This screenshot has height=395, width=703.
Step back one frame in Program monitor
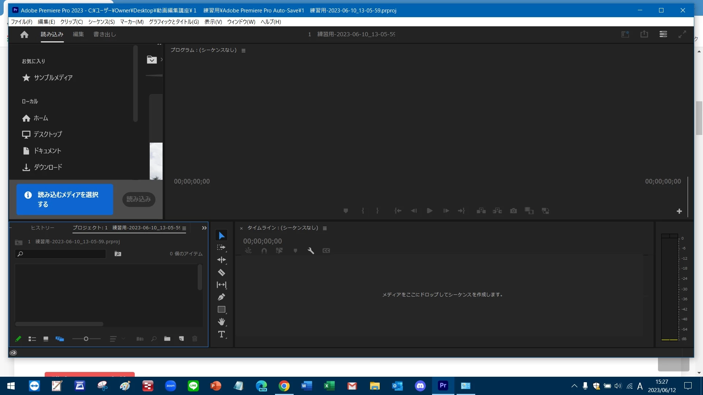(414, 211)
